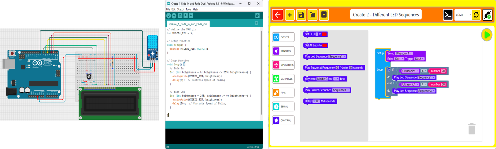The height and width of the screenshot is (149, 496).
Task: Open the COM1 port dropdown
Action: pos(463,15)
